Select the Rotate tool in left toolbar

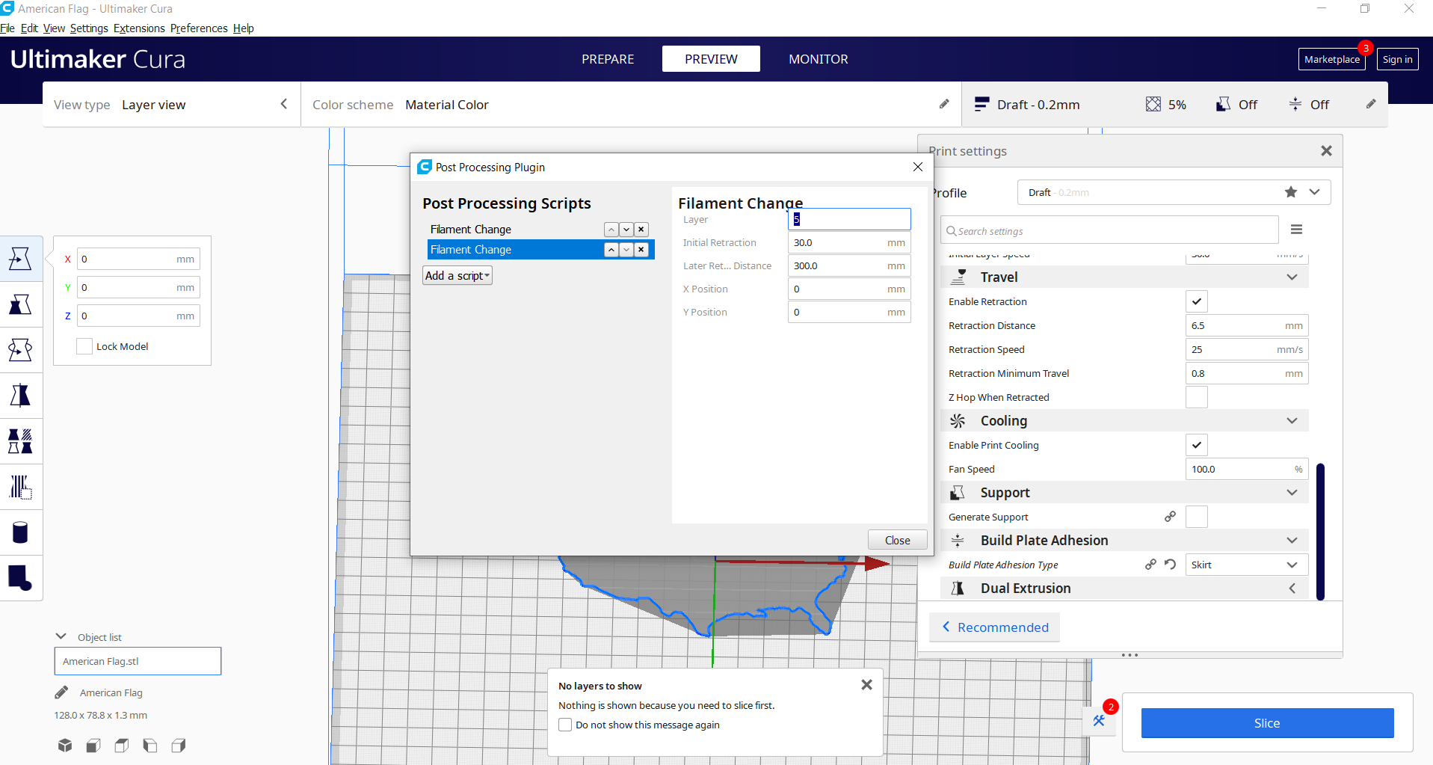tap(20, 350)
